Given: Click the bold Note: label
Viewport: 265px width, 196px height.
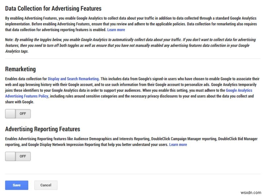Looking at the screenshot, I should [9, 40].
